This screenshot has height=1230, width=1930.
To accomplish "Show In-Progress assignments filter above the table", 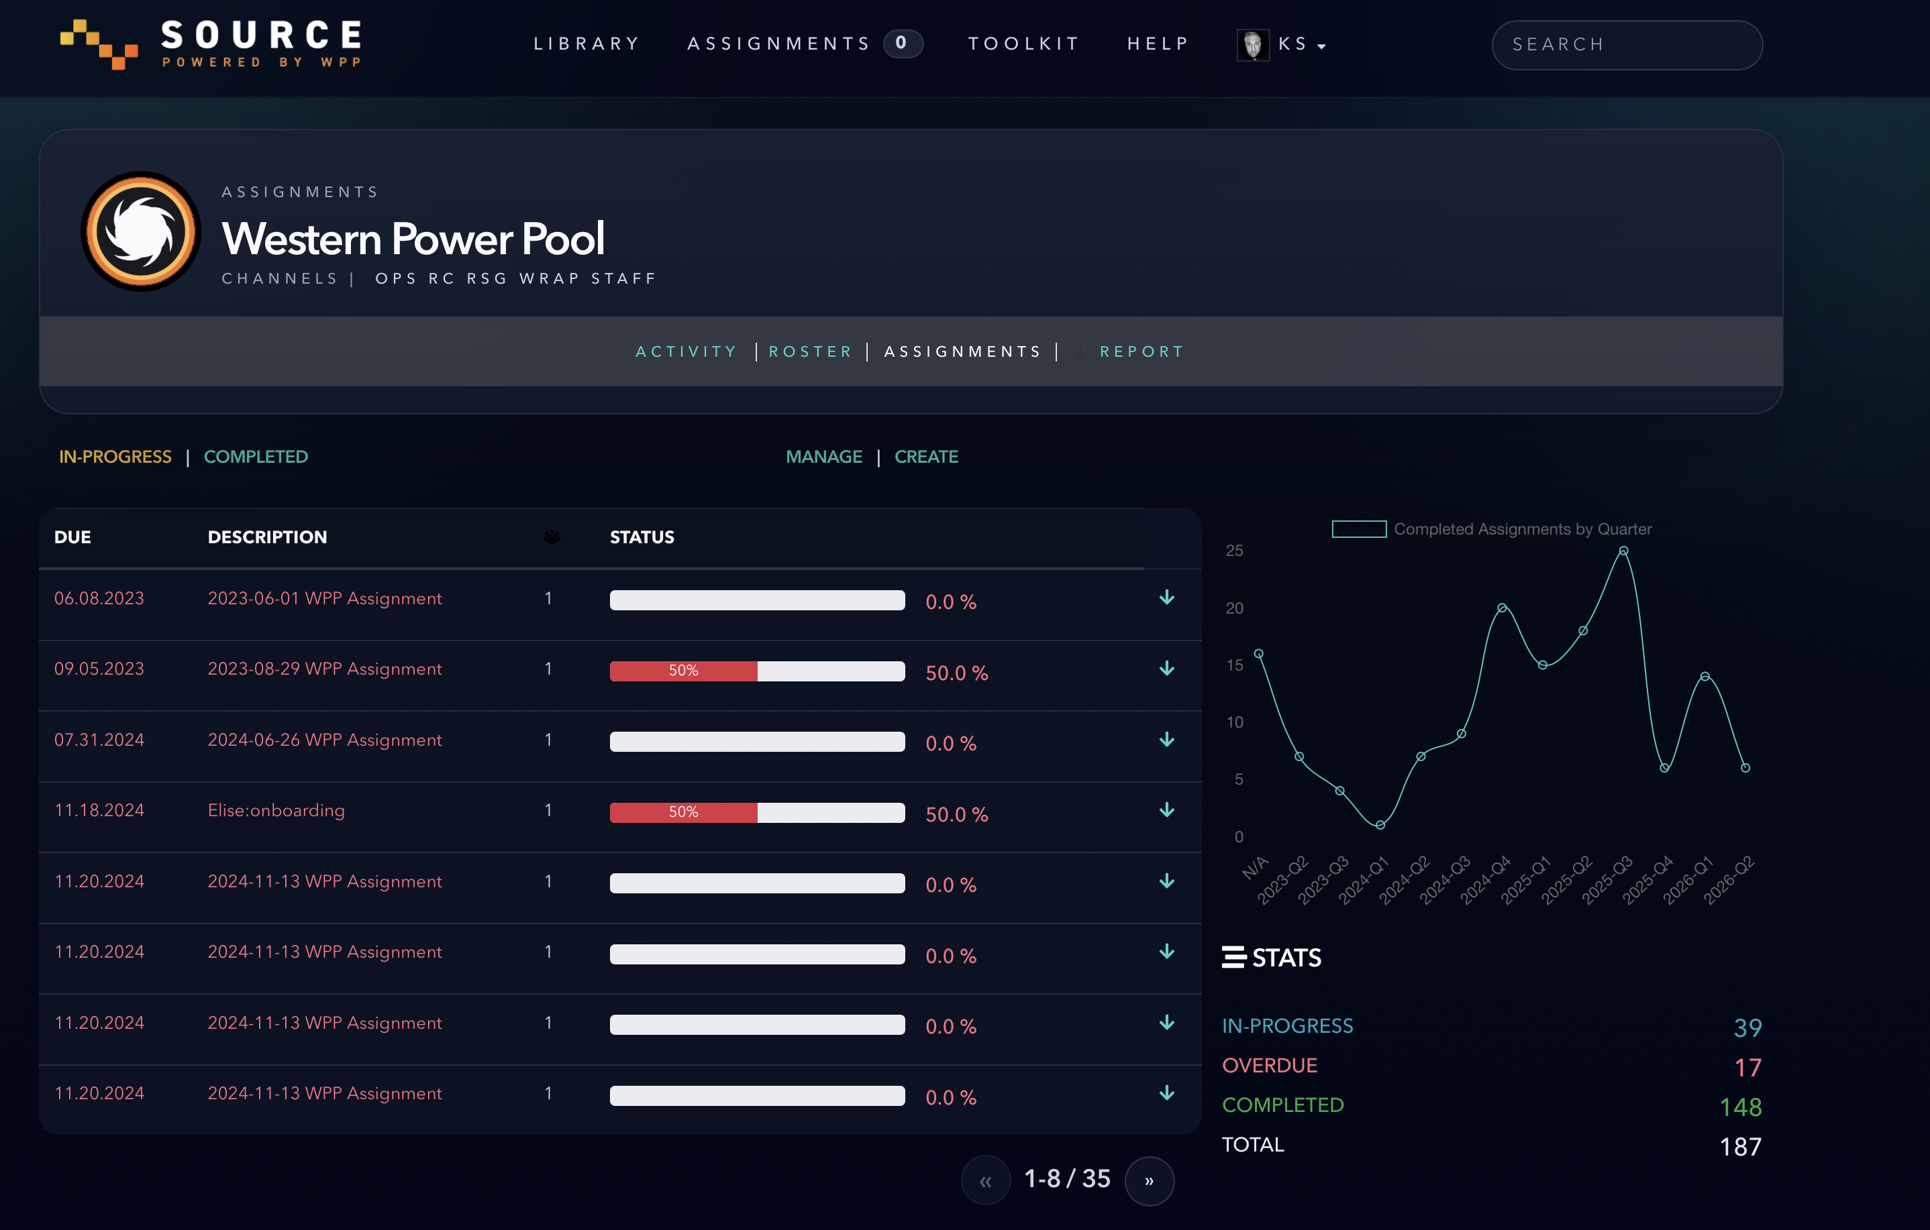I will (115, 457).
